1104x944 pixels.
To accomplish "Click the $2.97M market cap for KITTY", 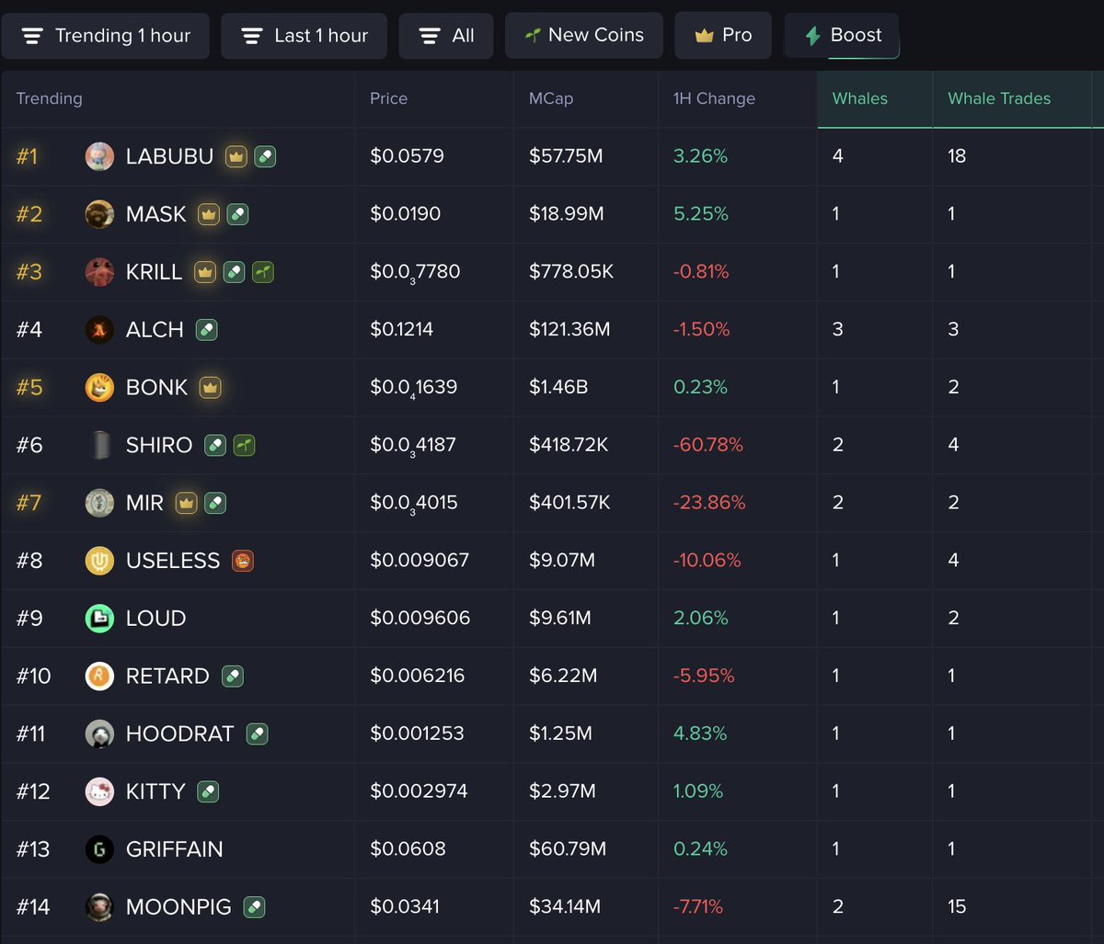I will point(562,791).
